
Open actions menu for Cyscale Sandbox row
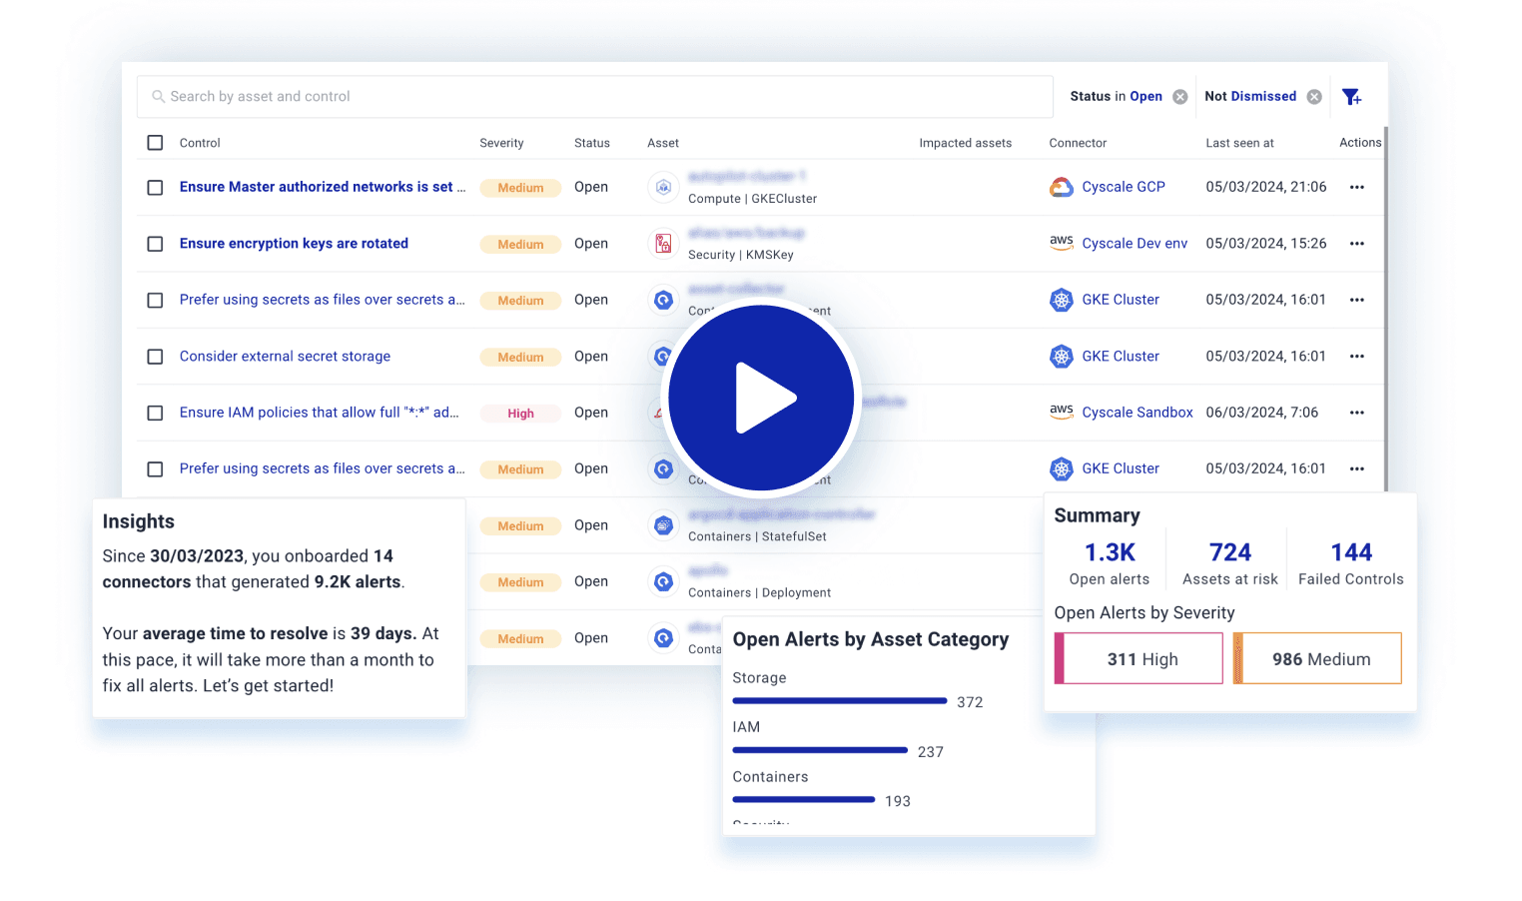pos(1356,413)
